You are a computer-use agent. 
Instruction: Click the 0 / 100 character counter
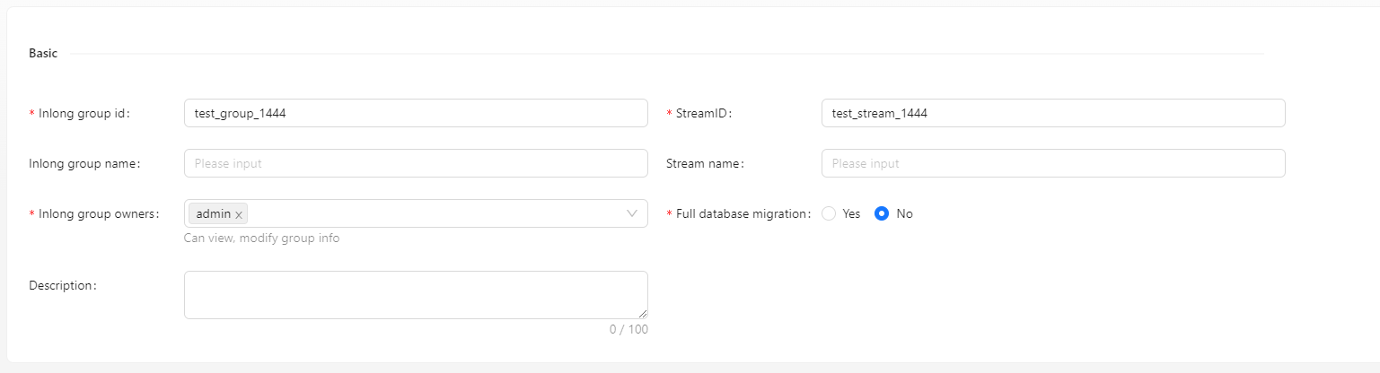628,329
